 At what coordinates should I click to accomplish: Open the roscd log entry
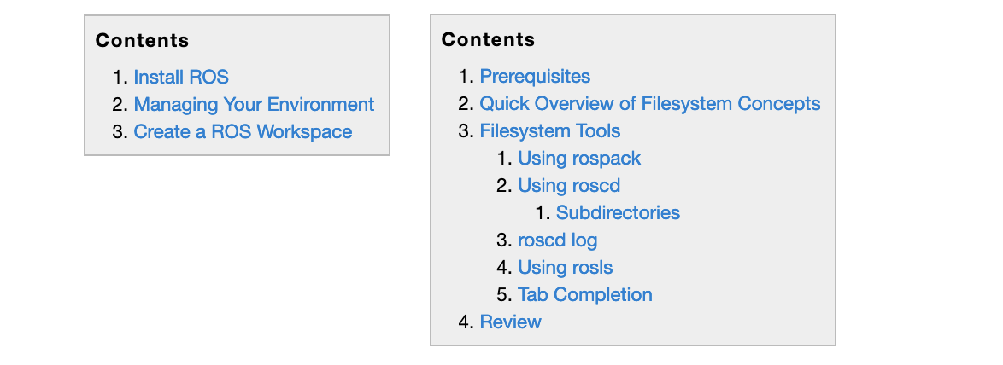[558, 240]
